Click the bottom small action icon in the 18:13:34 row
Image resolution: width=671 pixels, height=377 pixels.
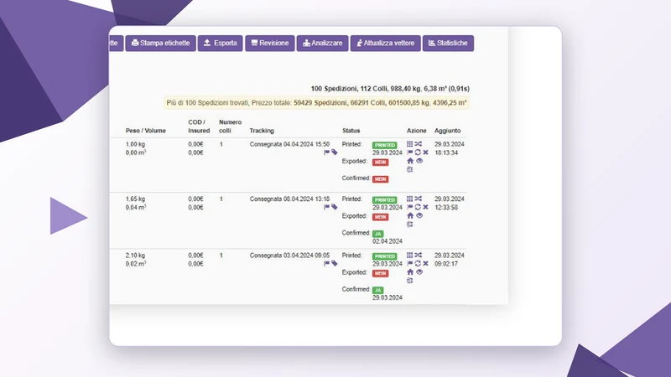pos(409,169)
